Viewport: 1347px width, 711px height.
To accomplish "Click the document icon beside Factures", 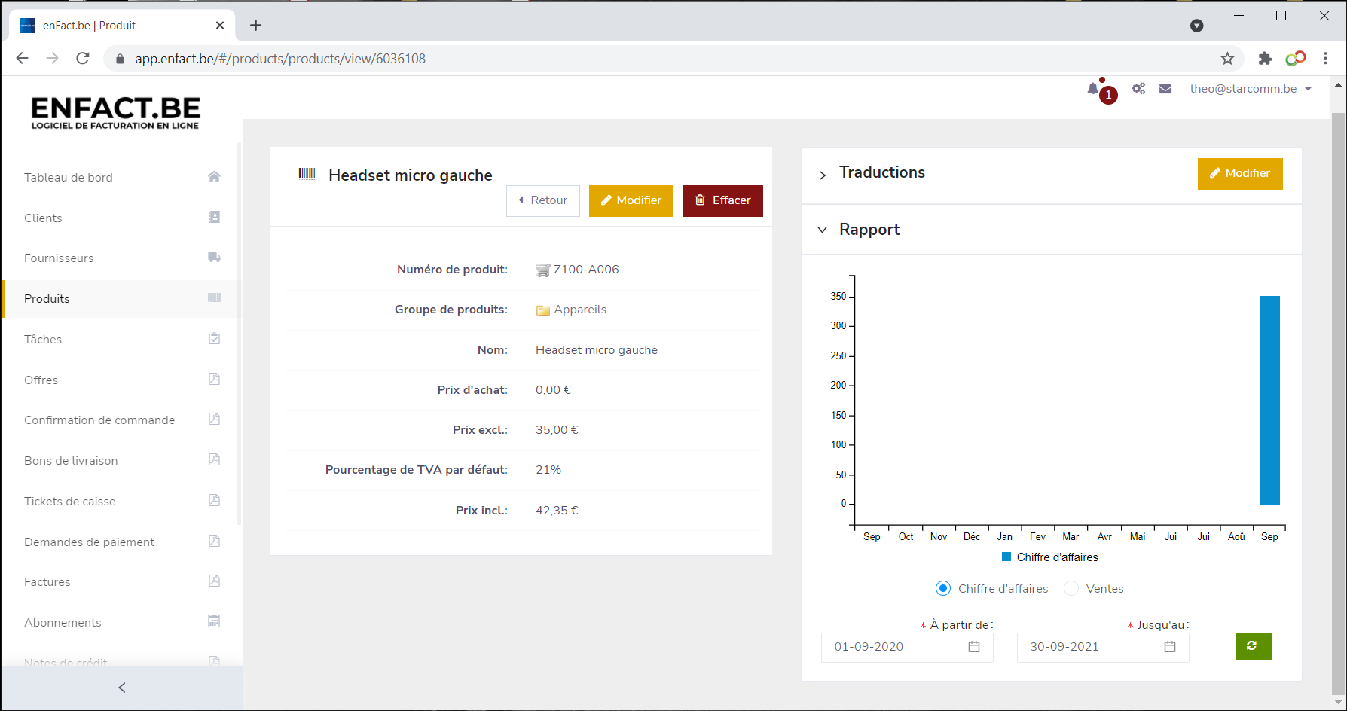I will click(x=214, y=581).
